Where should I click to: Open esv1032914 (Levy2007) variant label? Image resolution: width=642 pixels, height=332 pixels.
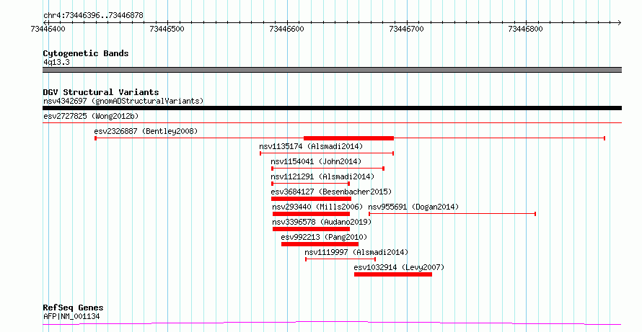399,267
